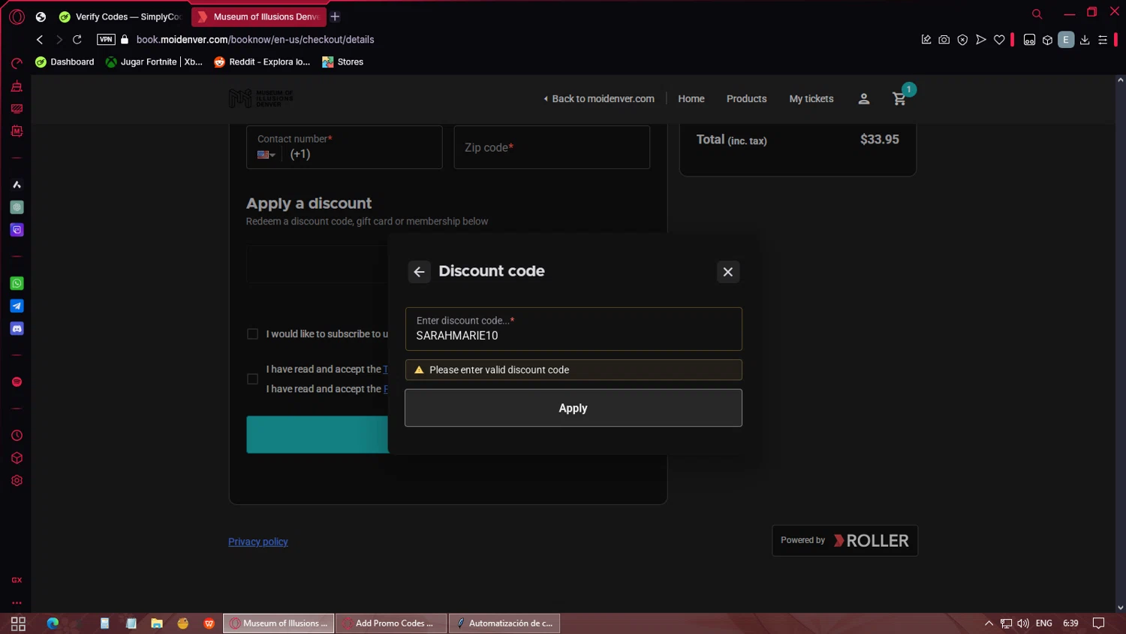Open the Dashboard bookmark

click(65, 62)
